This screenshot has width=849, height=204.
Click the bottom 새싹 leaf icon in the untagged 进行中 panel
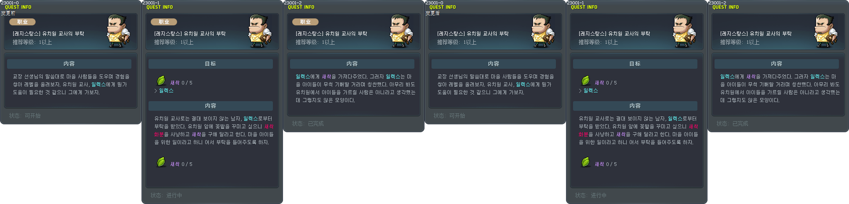pos(586,162)
